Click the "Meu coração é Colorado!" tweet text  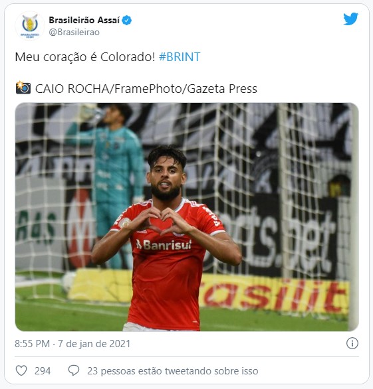point(85,57)
